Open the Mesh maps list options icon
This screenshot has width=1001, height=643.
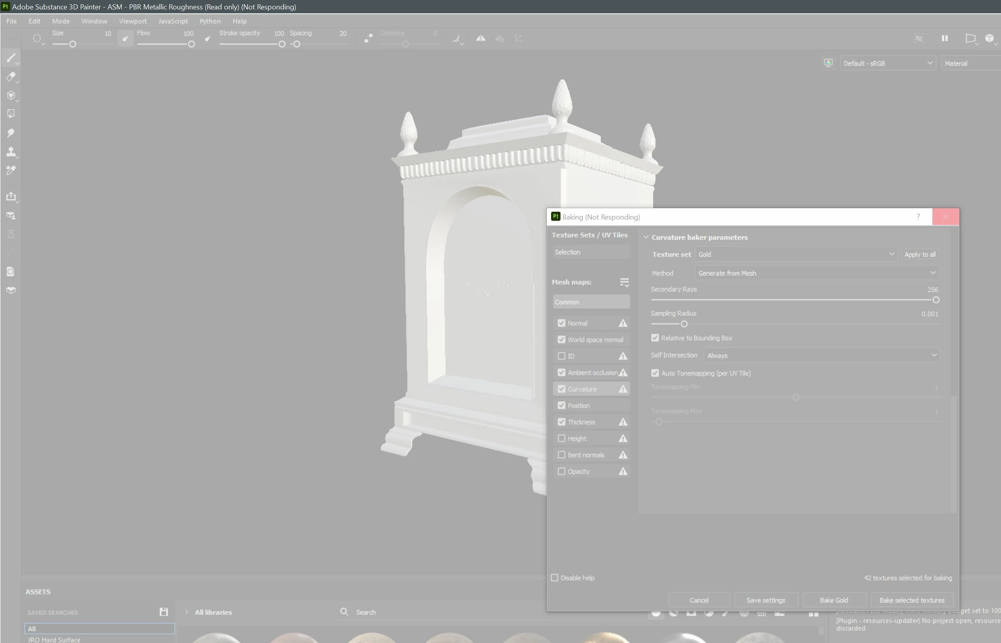point(624,283)
